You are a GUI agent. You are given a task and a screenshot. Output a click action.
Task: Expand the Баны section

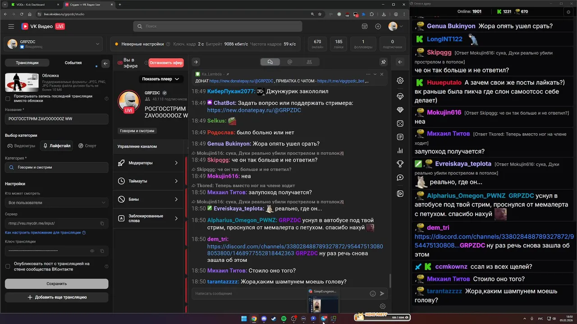click(x=148, y=199)
